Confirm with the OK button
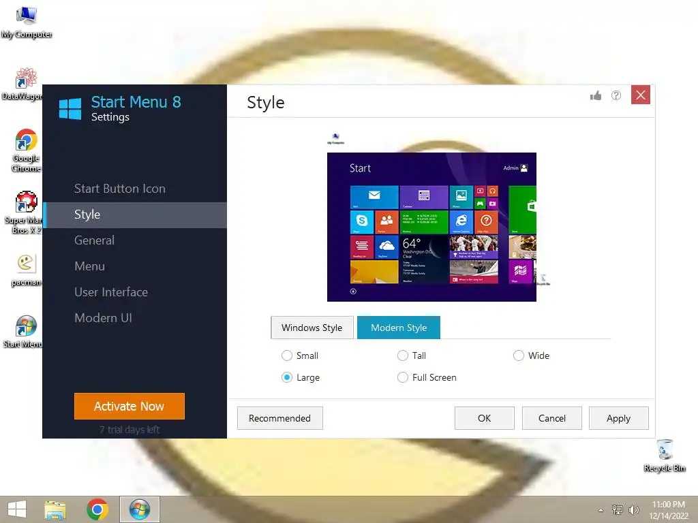Viewport: 698px width, 523px height. [485, 419]
